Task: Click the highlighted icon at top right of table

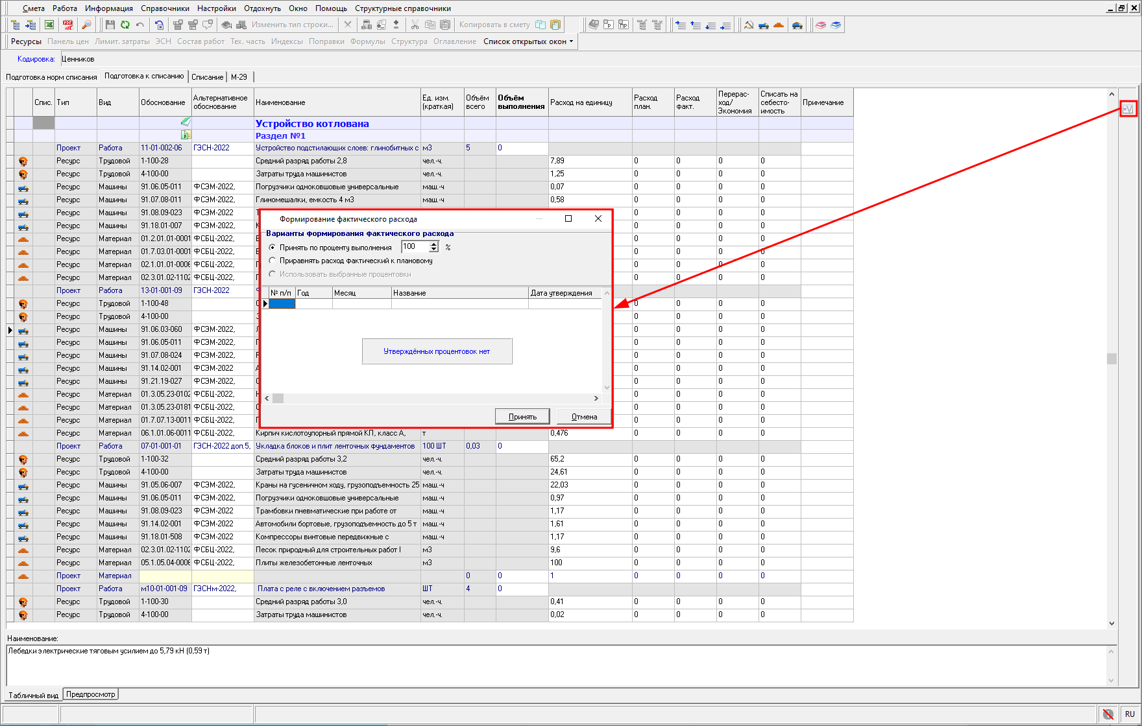Action: [1128, 109]
